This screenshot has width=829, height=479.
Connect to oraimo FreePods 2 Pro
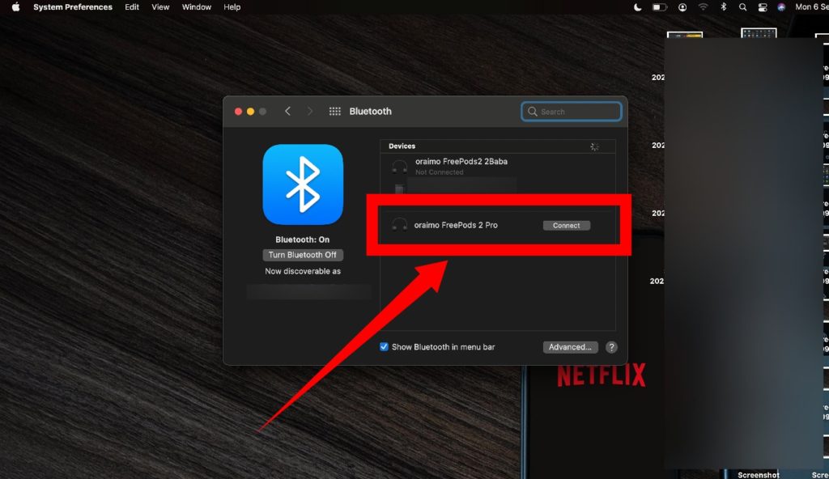pyautogui.click(x=566, y=225)
